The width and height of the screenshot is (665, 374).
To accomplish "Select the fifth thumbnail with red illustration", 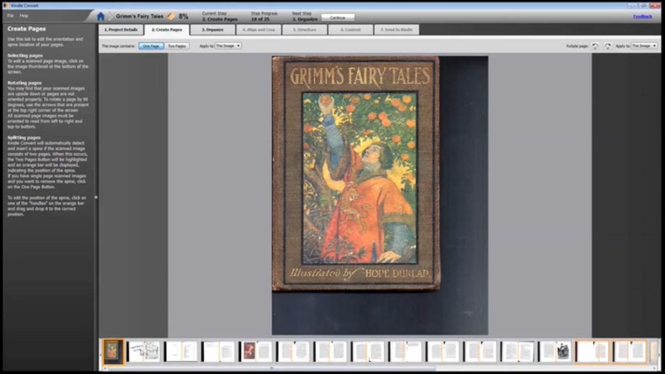I will (x=255, y=351).
